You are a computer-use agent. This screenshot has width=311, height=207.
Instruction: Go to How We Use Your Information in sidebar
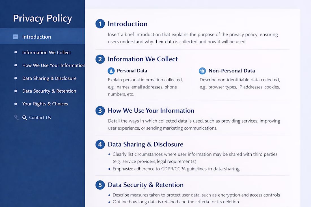pyautogui.click(x=53, y=65)
